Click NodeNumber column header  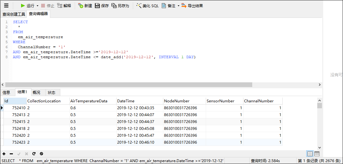tap(184, 101)
